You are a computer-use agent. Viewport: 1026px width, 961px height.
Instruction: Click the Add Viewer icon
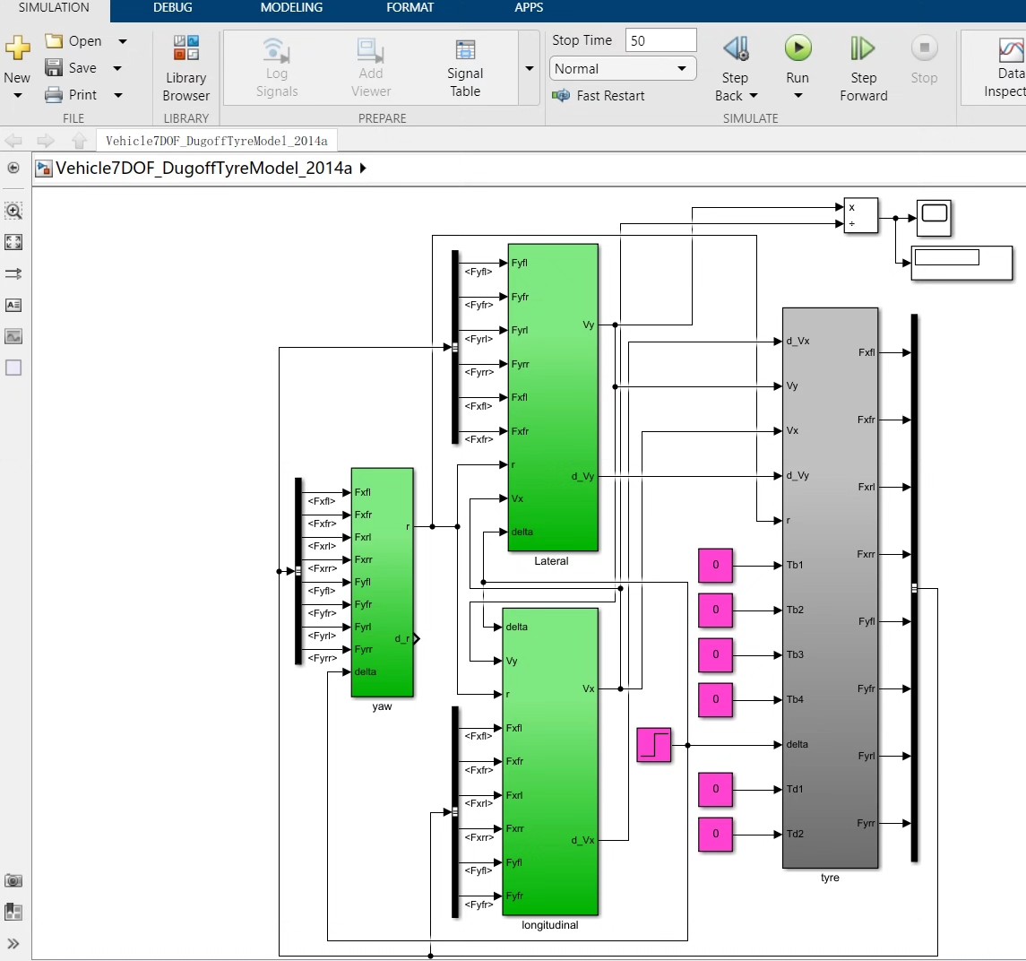pyautogui.click(x=371, y=50)
